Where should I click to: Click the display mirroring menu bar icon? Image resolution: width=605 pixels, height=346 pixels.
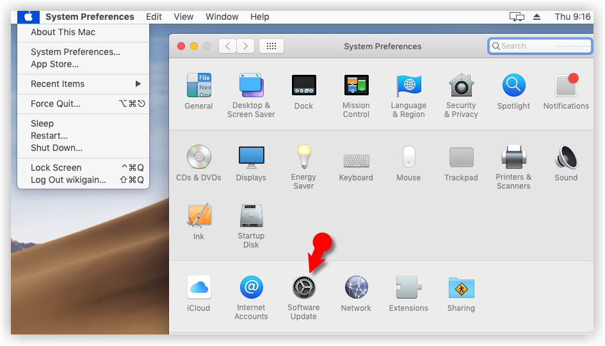tap(517, 17)
